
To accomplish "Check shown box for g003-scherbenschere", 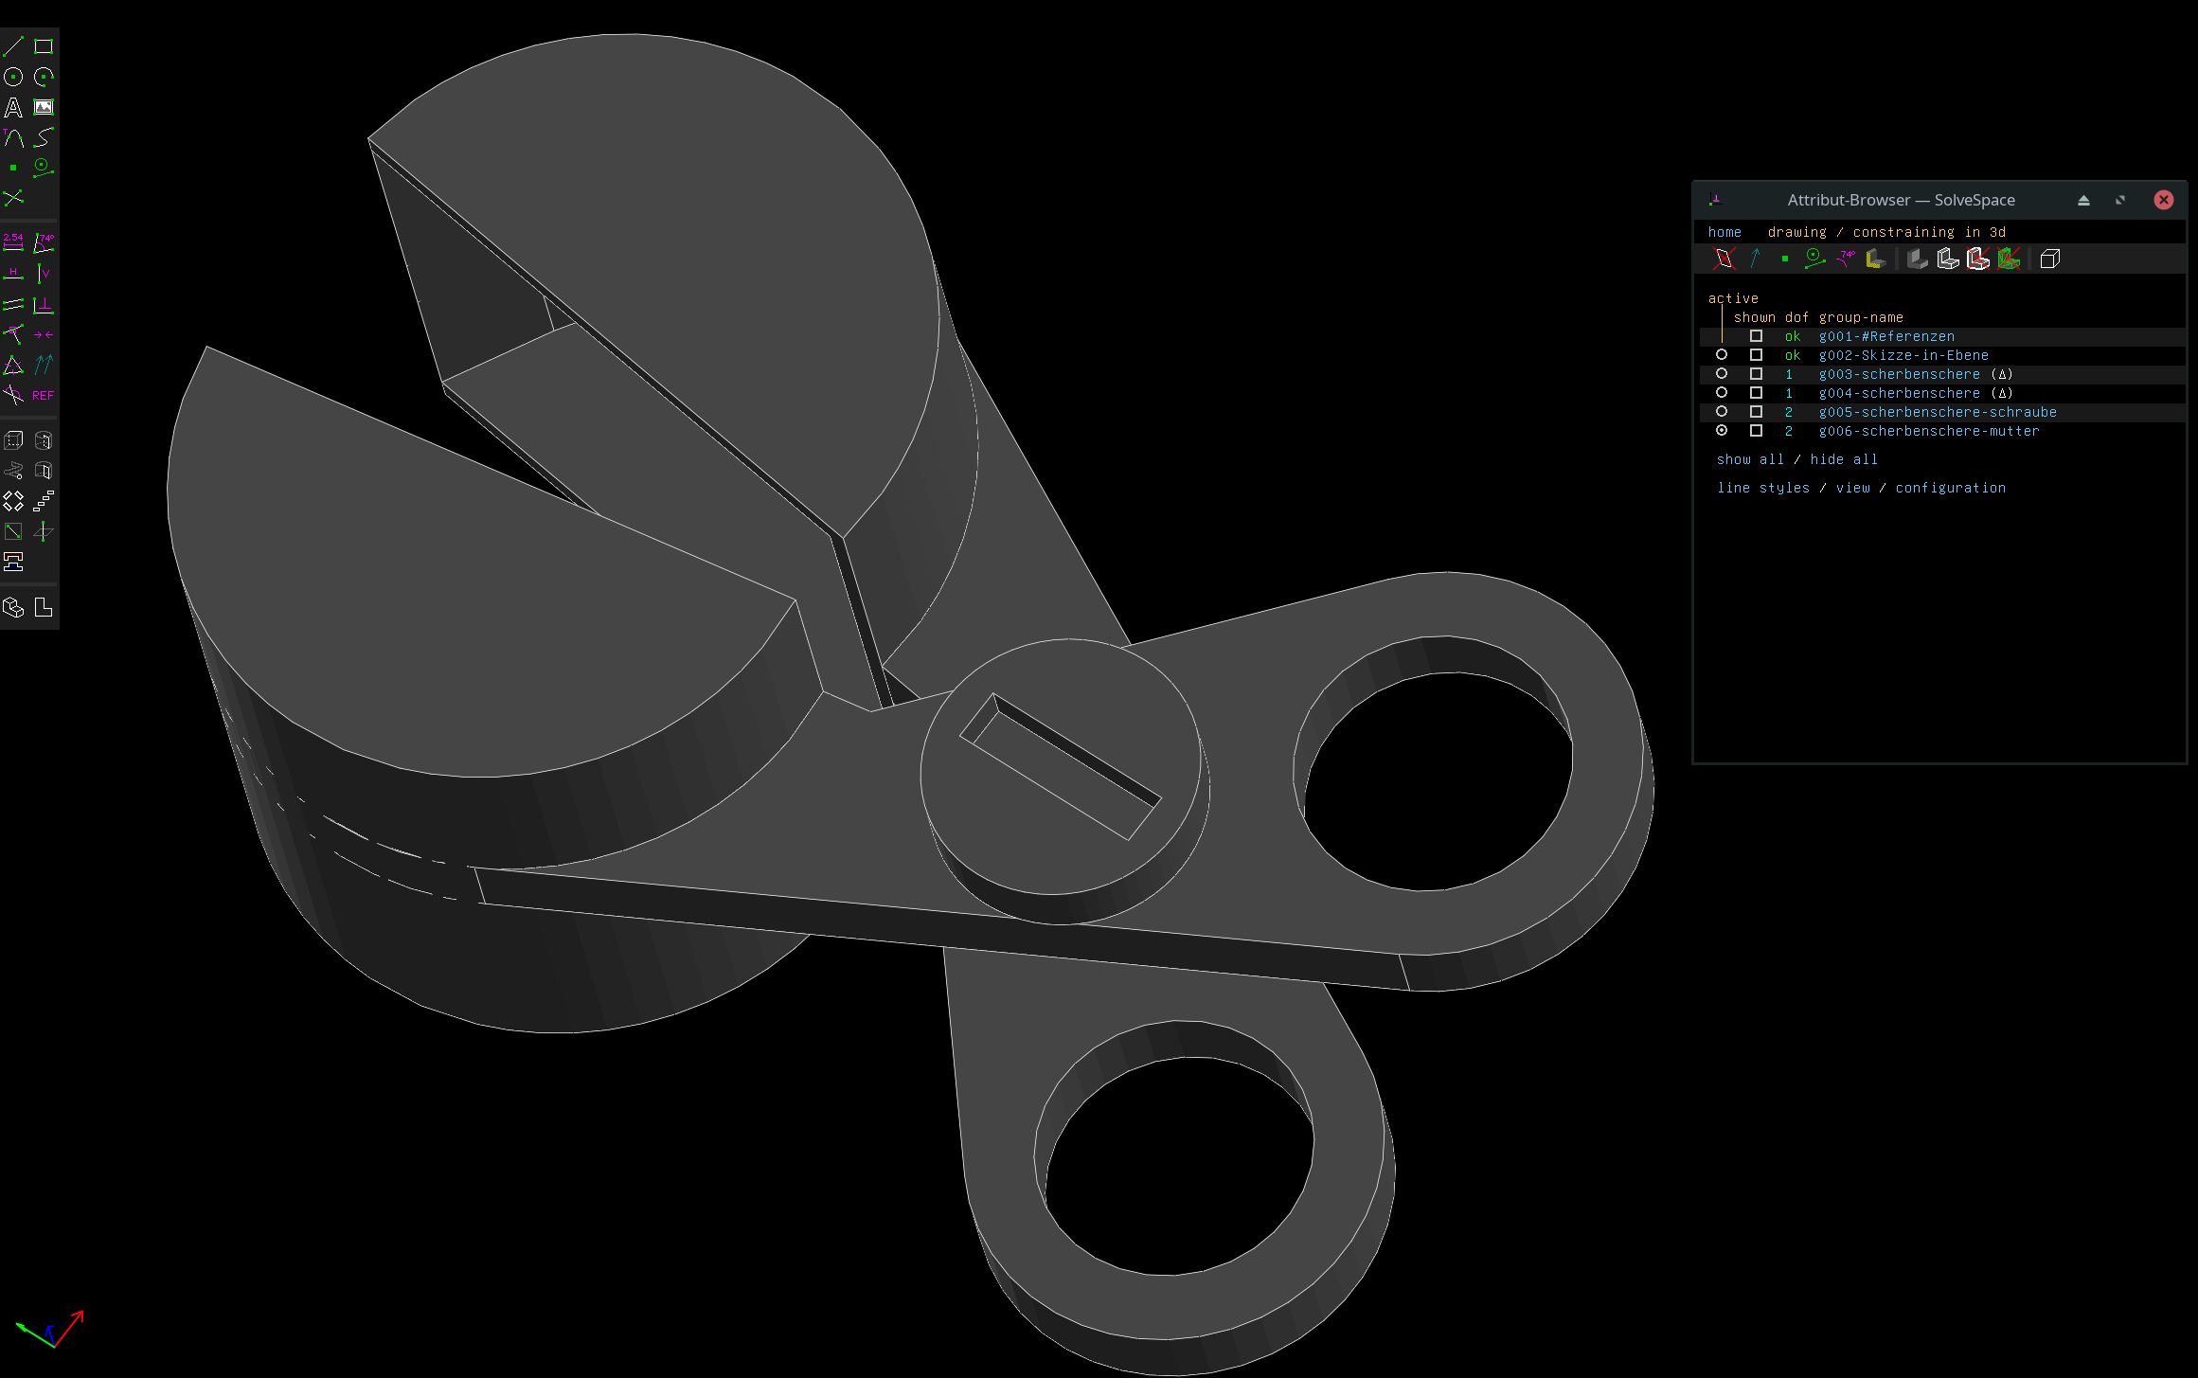I will pos(1756,374).
